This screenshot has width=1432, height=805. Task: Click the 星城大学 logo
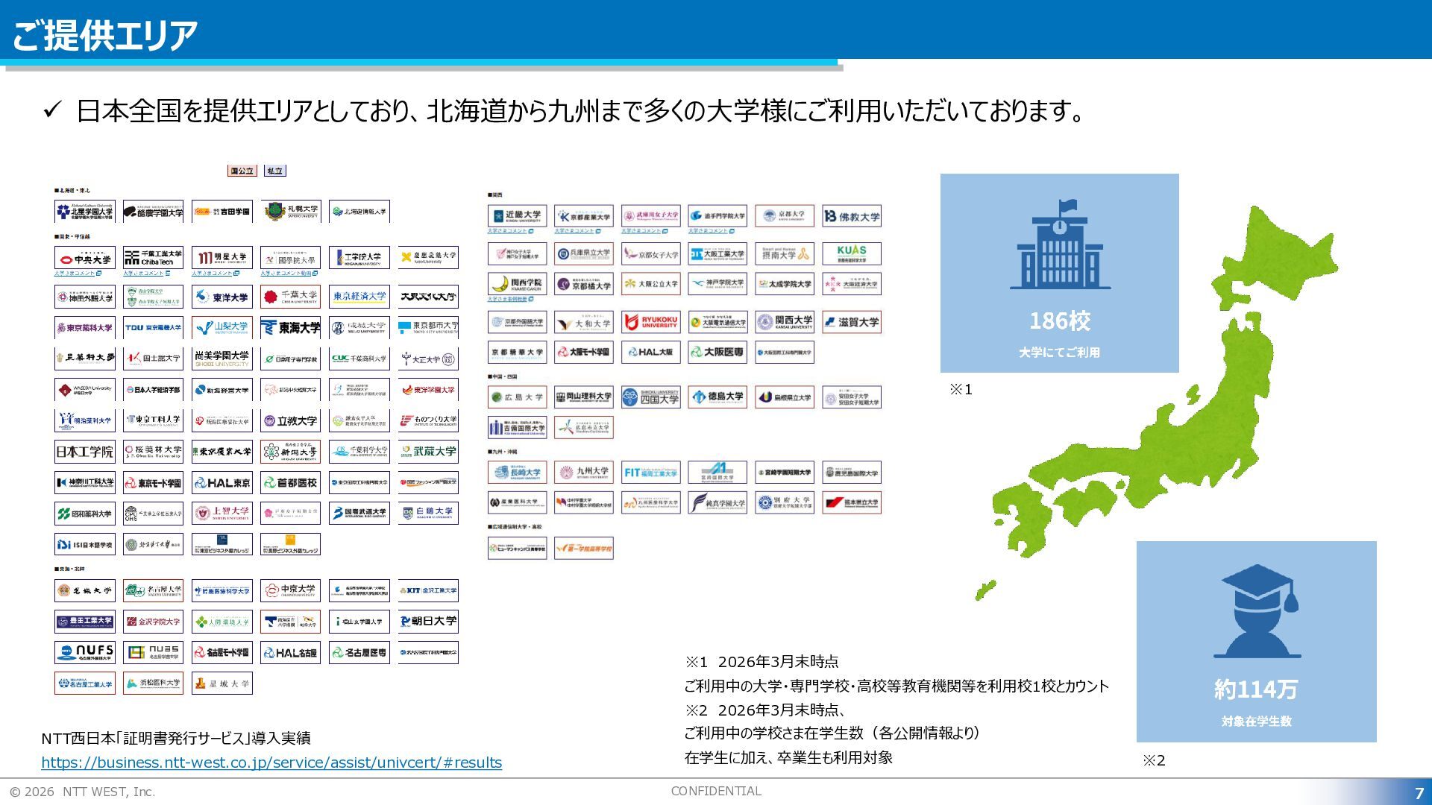pyautogui.click(x=222, y=683)
